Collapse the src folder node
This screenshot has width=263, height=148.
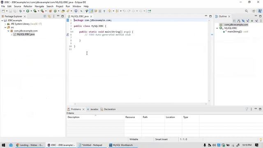click(5, 28)
